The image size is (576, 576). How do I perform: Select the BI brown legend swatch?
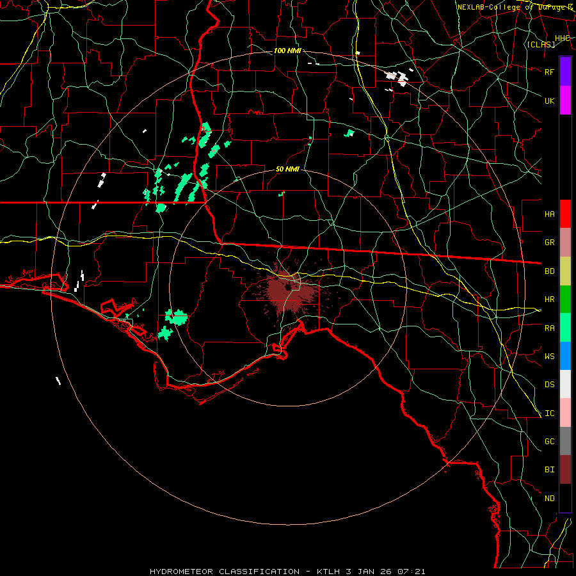click(x=565, y=470)
